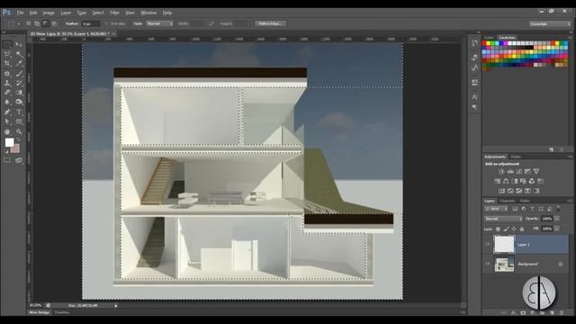Open the collapsed Character panel icon
Screen dimensions: 576x324
point(474,97)
